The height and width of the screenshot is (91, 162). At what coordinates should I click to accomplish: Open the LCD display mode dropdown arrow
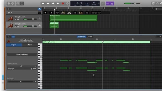click(x=99, y=3)
